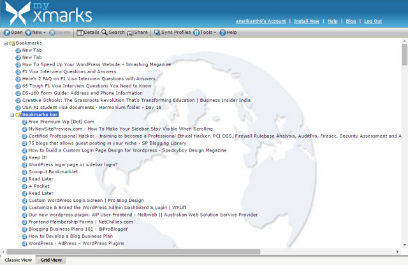Image resolution: width=408 pixels, height=265 pixels.
Task: Select 75 blogs that allows guest posting bookmark
Action: 107,143
